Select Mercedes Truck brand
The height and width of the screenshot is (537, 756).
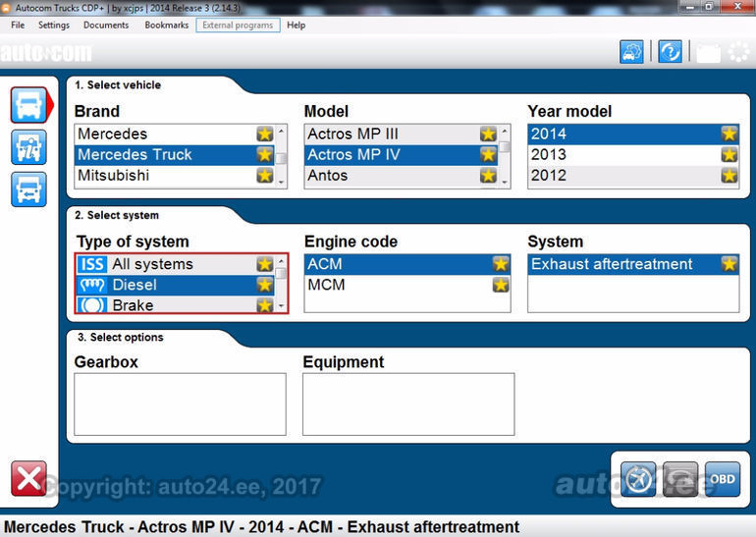[175, 154]
